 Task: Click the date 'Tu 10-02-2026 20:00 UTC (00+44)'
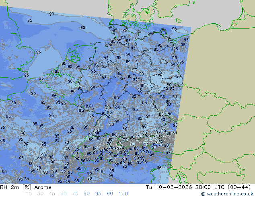(198, 187)
